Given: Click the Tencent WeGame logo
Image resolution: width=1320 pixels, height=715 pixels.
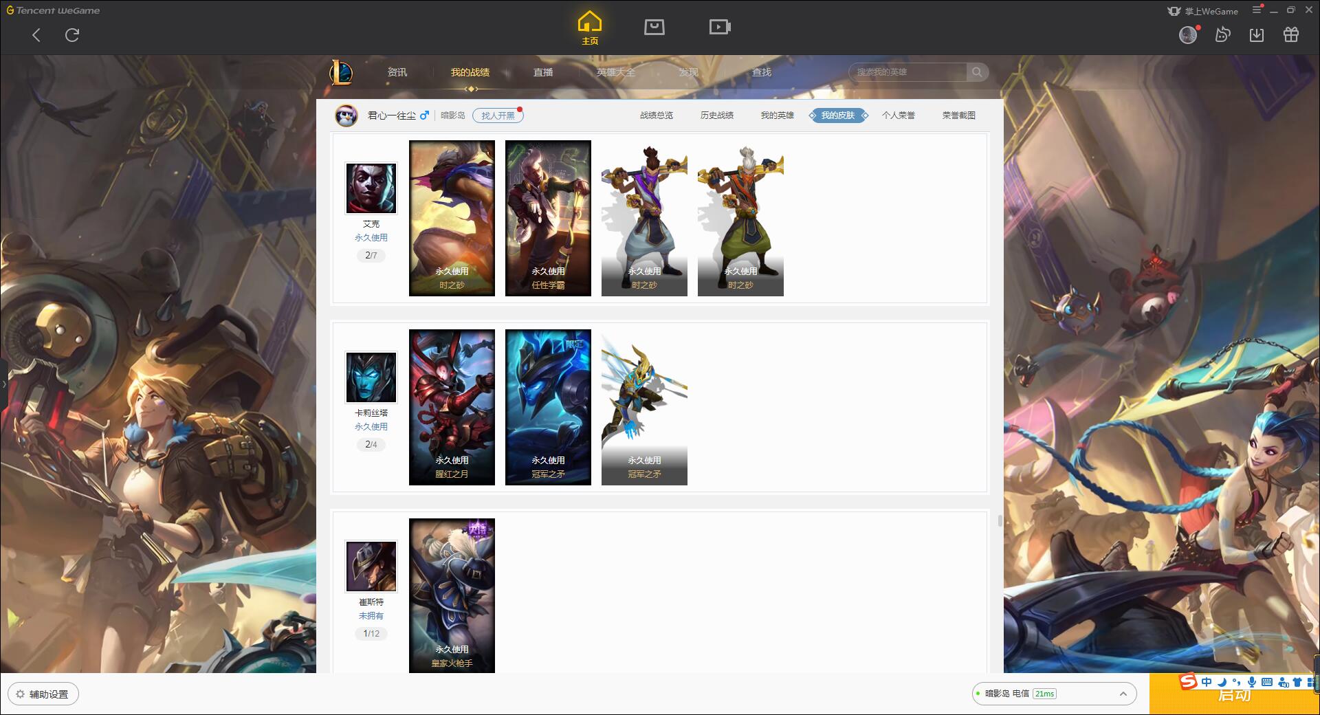Looking at the screenshot, I should (x=53, y=10).
